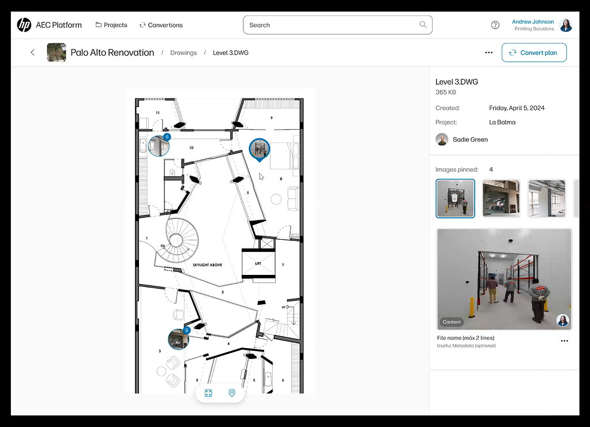Click Sadie Green's avatar

click(441, 139)
